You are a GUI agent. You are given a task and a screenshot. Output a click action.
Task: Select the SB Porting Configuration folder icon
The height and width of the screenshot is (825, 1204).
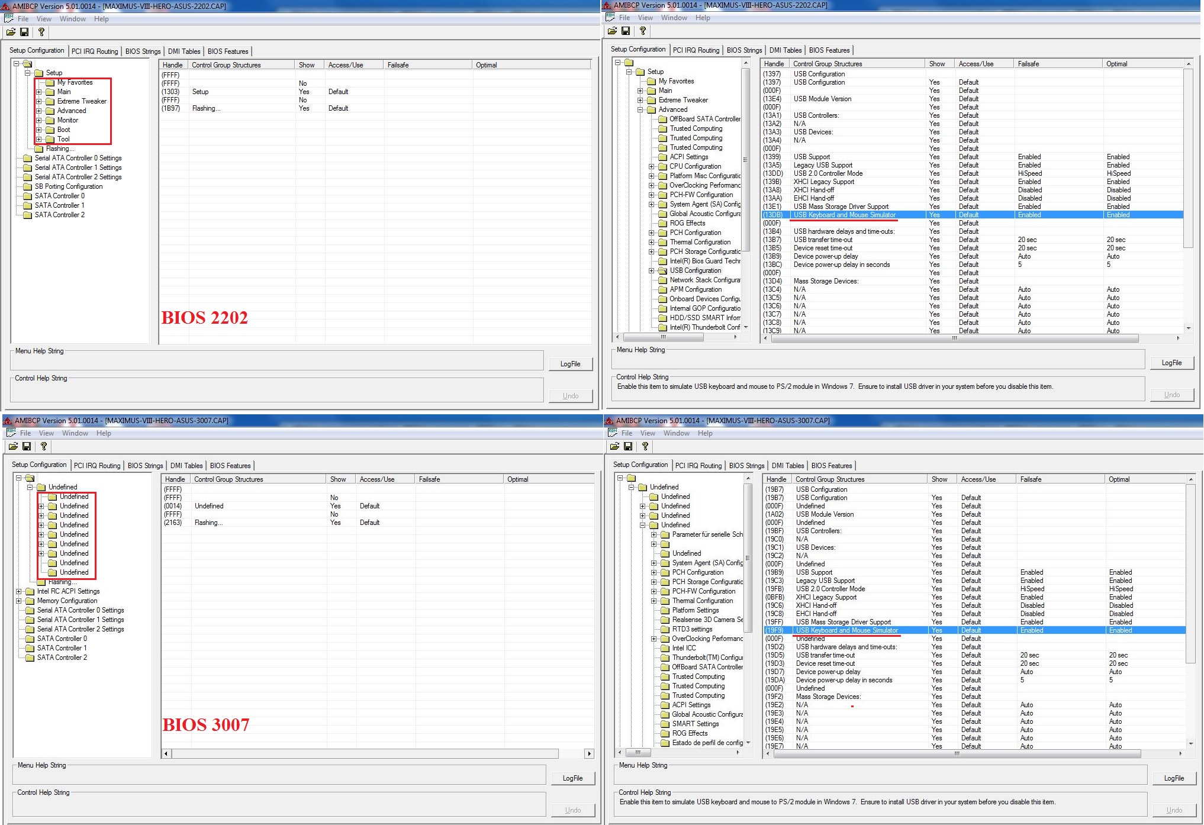pyautogui.click(x=28, y=186)
